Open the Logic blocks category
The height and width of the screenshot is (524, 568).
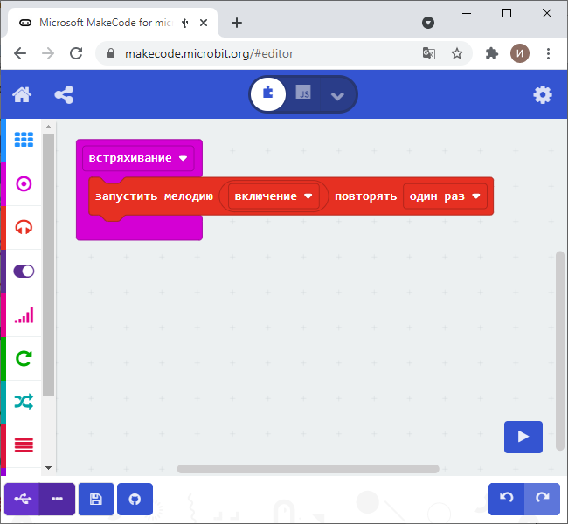pos(24,402)
